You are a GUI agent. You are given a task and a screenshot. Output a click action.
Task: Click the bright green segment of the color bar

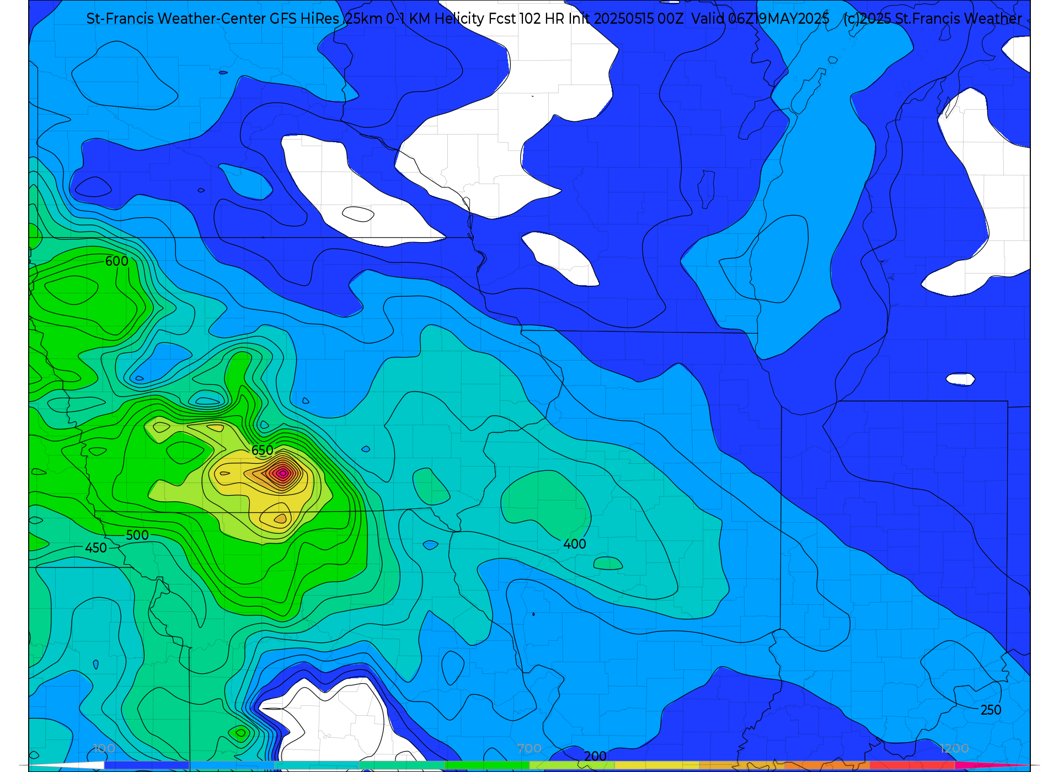[487, 765]
